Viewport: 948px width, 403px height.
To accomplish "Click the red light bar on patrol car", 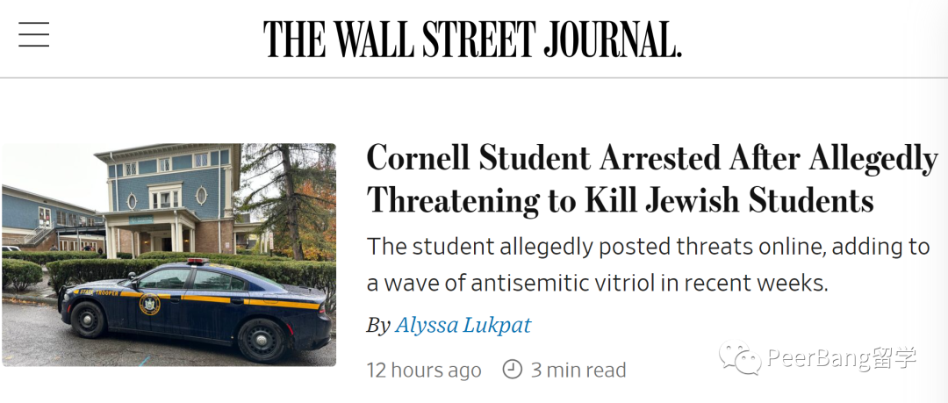I will pos(196,262).
